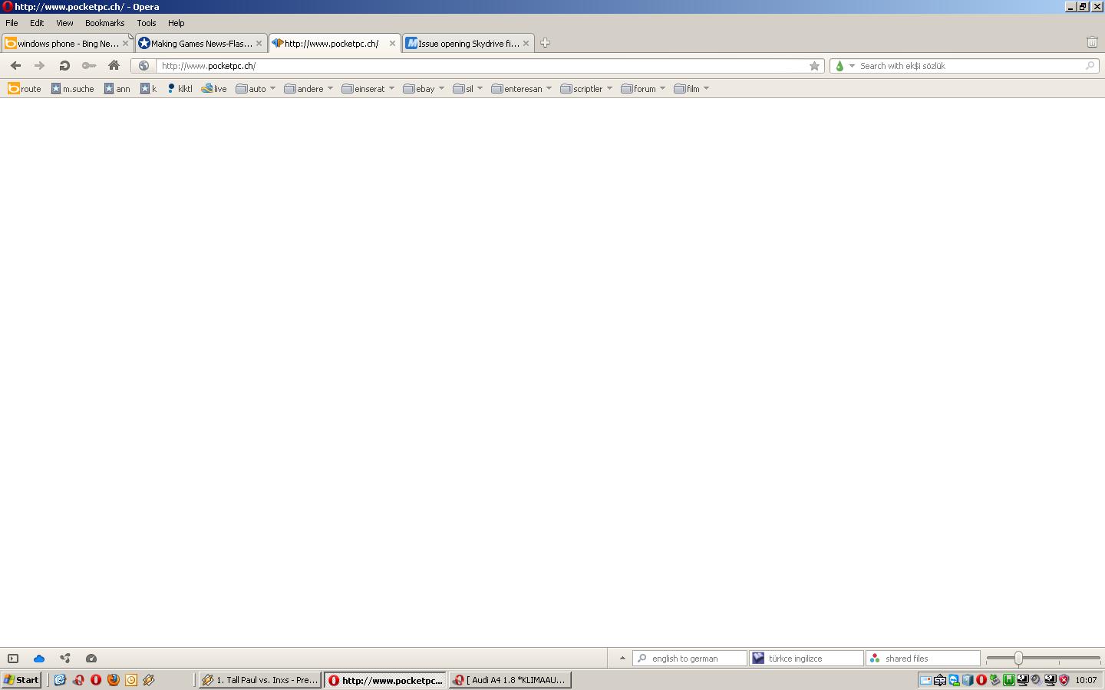Open the live bookmark
Screen dimensions: 1105x690
click(214, 89)
